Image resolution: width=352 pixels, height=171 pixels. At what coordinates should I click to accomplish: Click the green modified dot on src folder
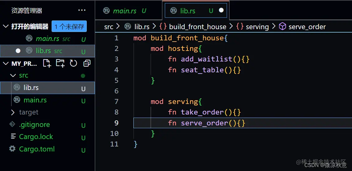[x=83, y=76]
